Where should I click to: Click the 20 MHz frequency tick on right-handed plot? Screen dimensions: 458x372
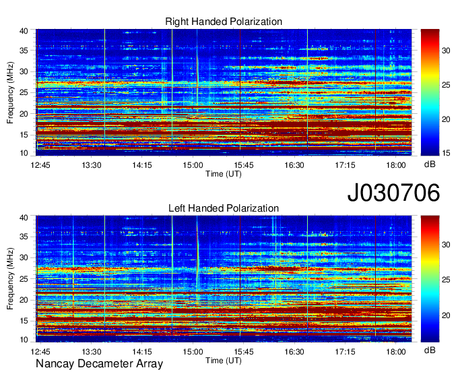(x=24, y=114)
